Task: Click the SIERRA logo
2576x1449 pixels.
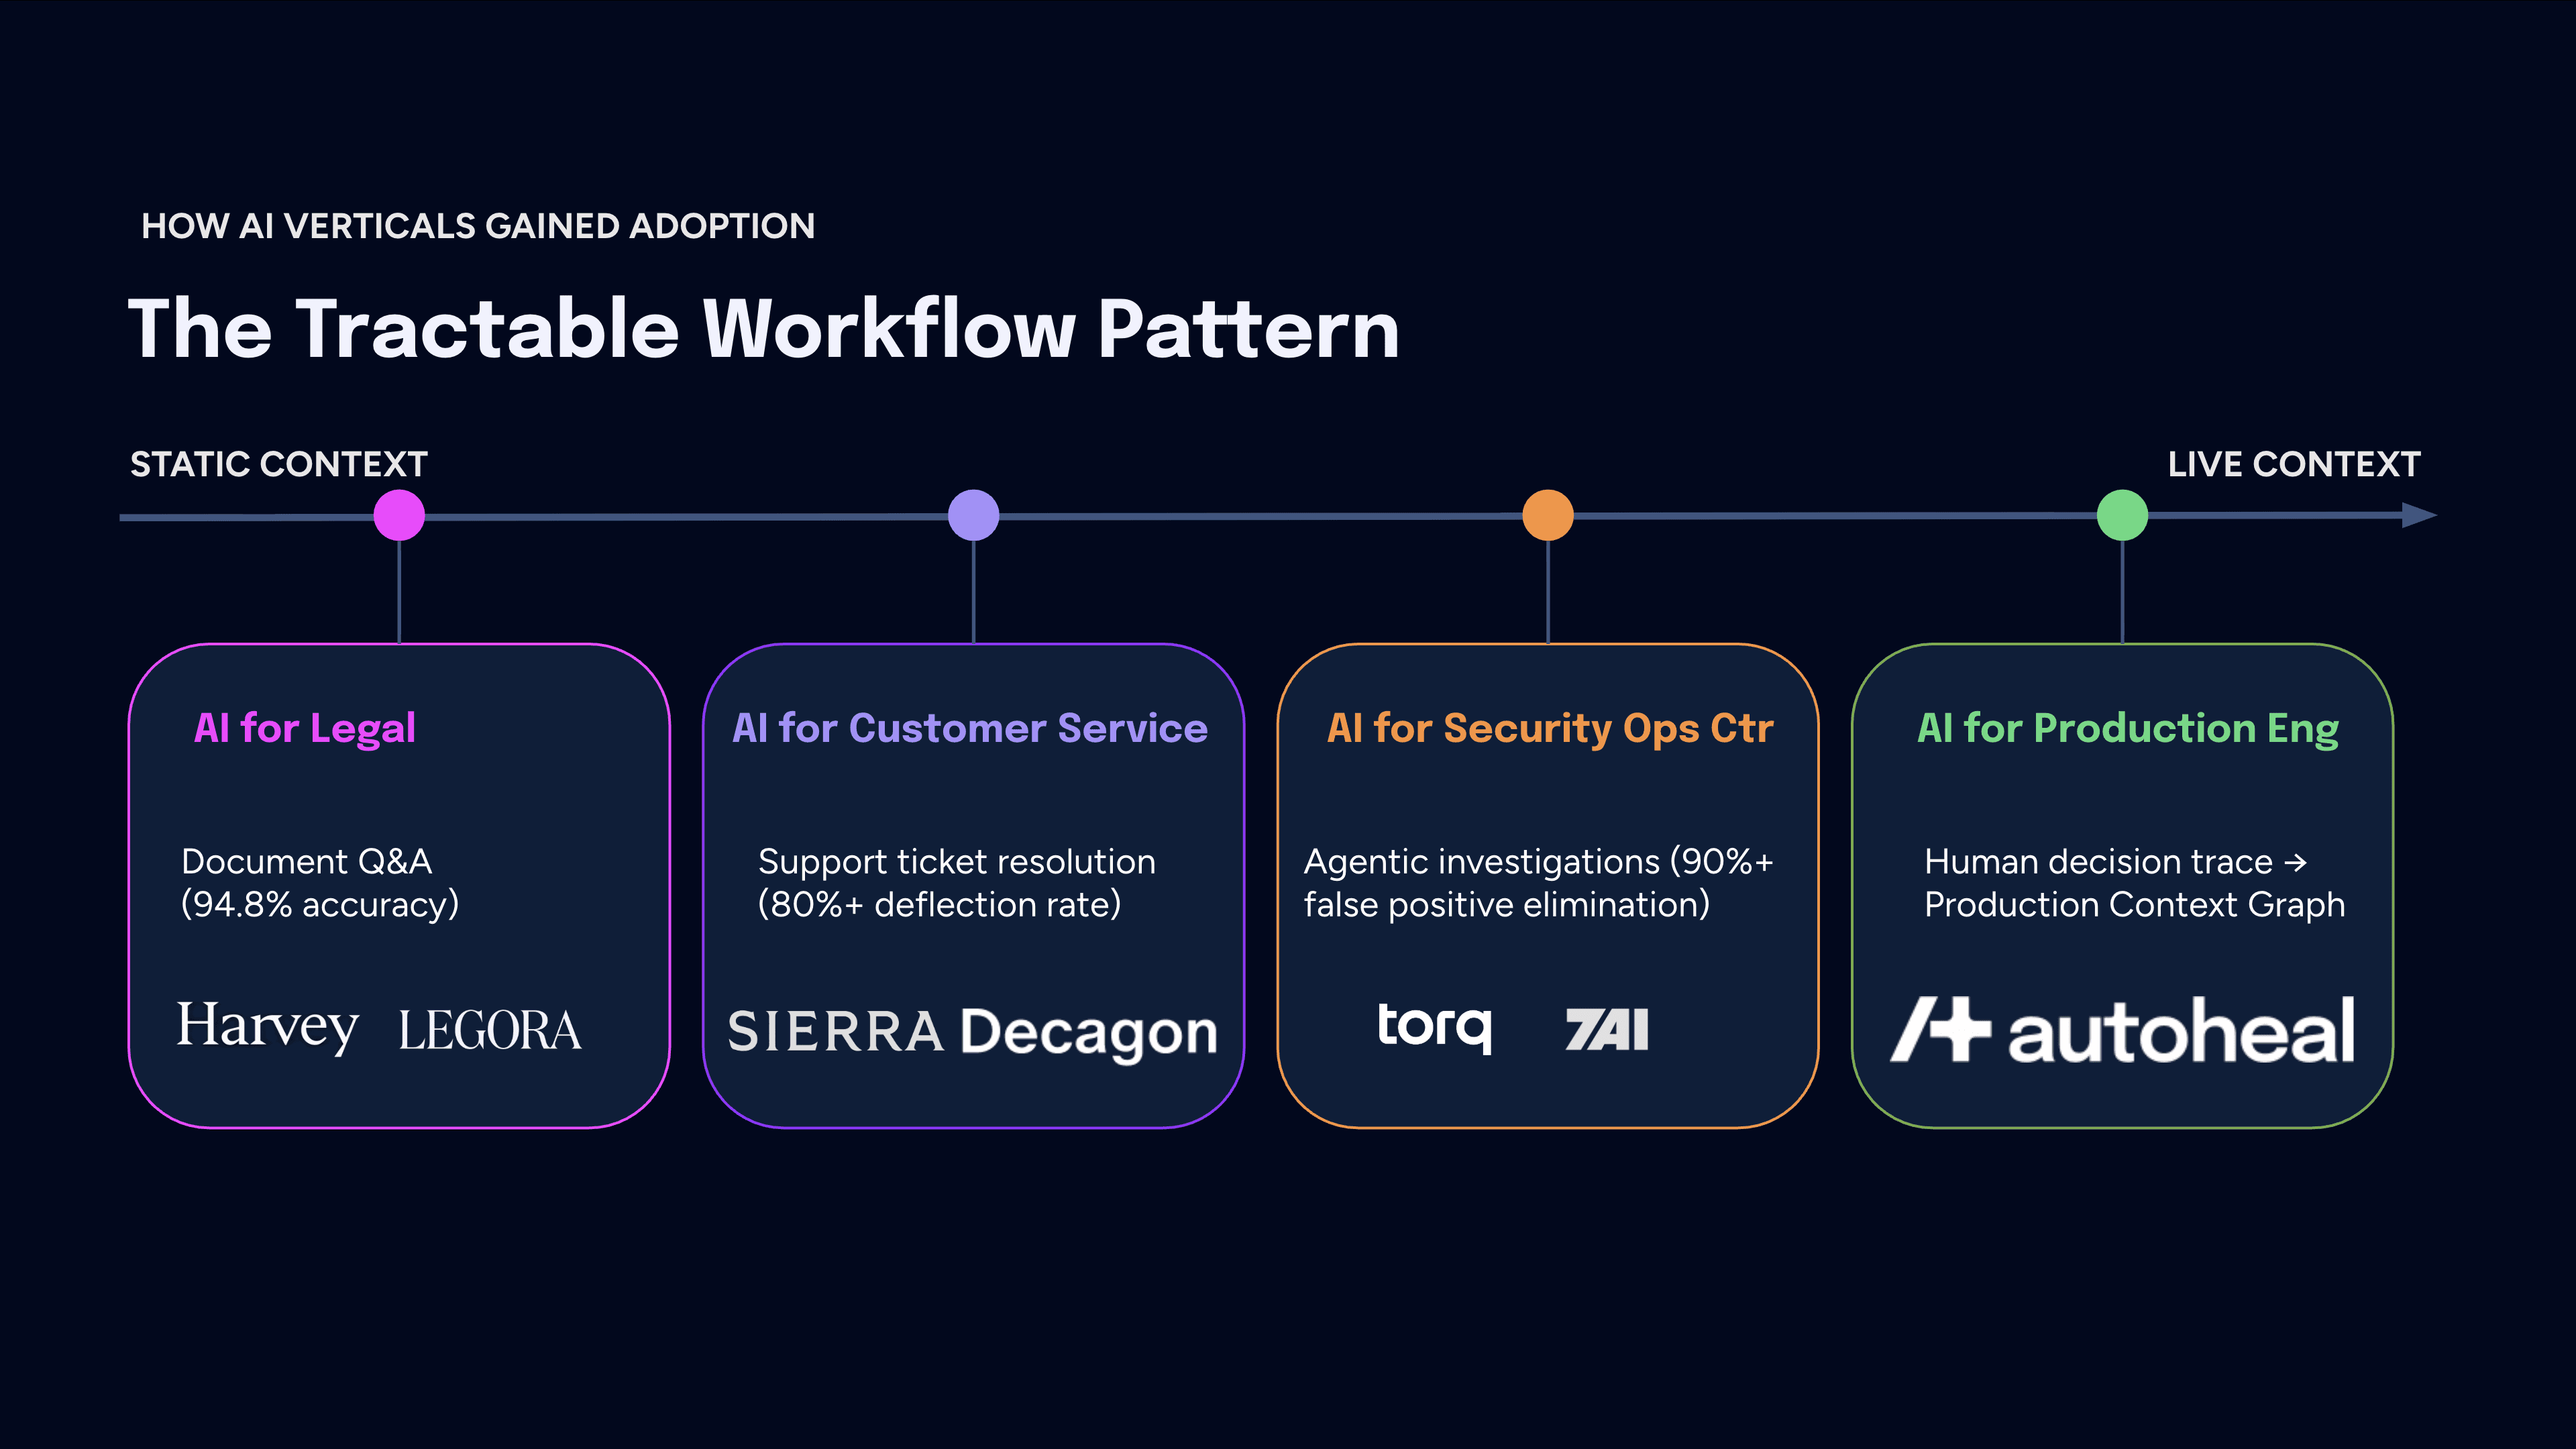Action: click(835, 1031)
